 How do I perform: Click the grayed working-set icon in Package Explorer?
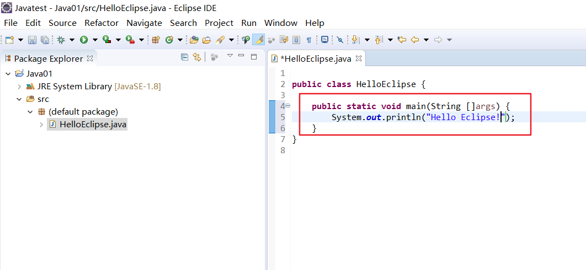tap(214, 57)
